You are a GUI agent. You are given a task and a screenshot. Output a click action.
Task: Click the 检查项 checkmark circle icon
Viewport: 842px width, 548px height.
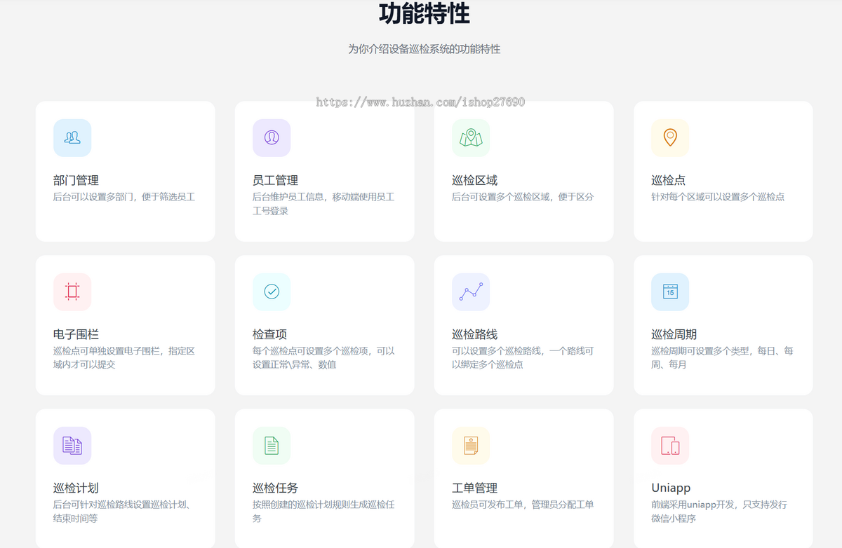272,292
